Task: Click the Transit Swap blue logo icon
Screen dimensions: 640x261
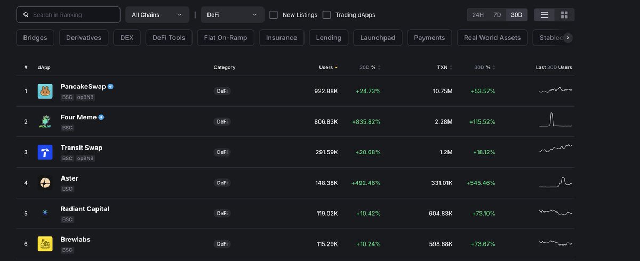Action: point(45,152)
